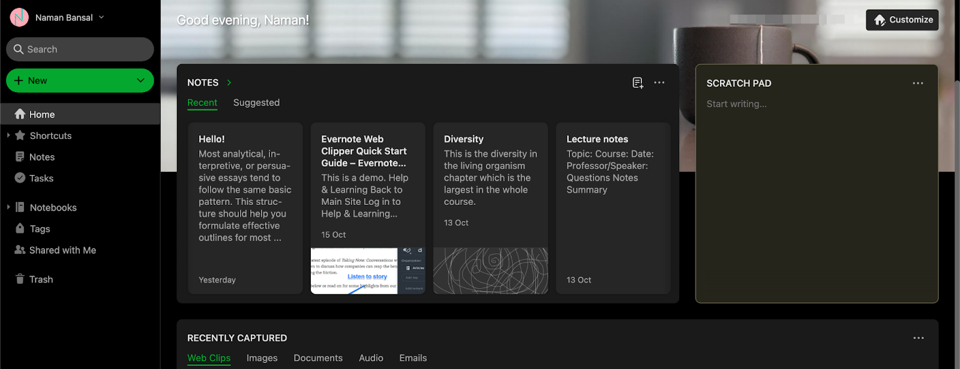
Task: Select the Recent tab
Action: click(x=202, y=102)
